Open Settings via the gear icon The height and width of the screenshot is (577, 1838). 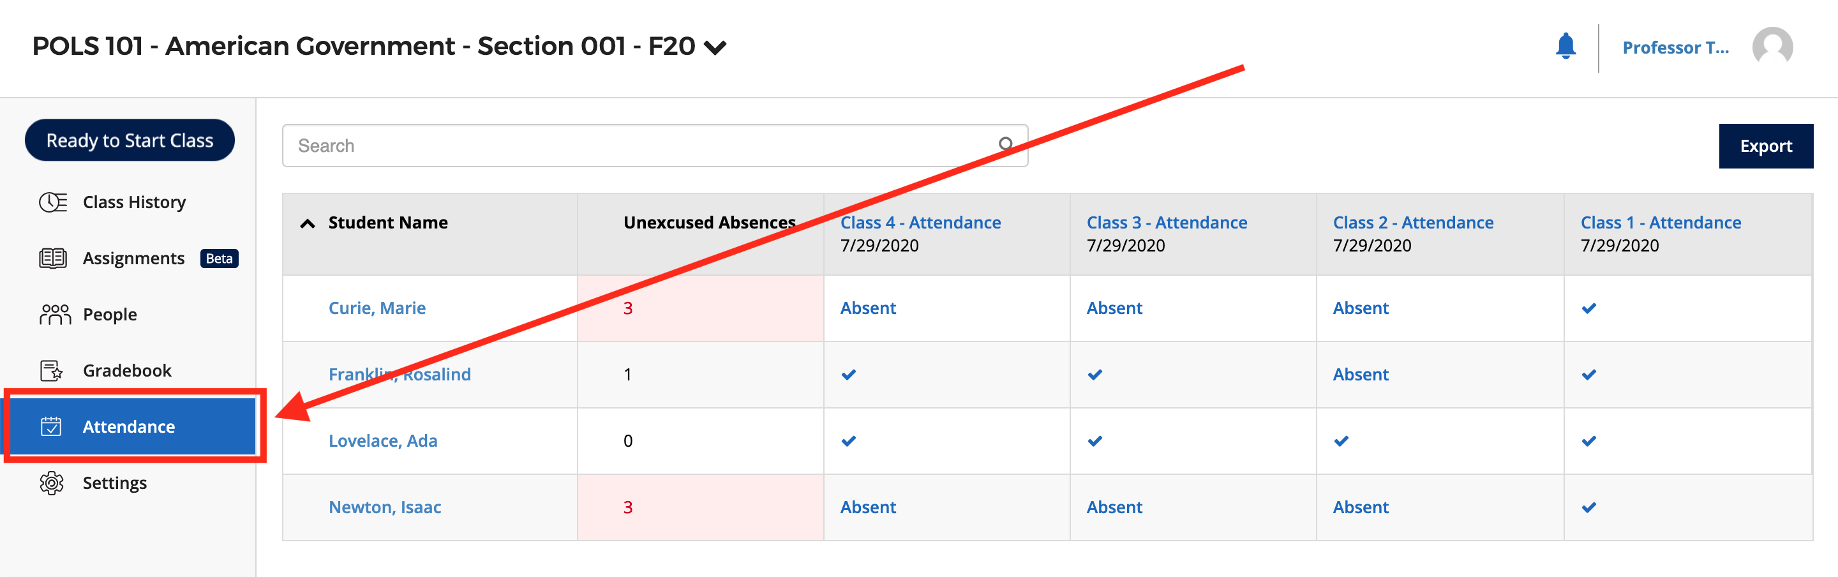coord(51,483)
